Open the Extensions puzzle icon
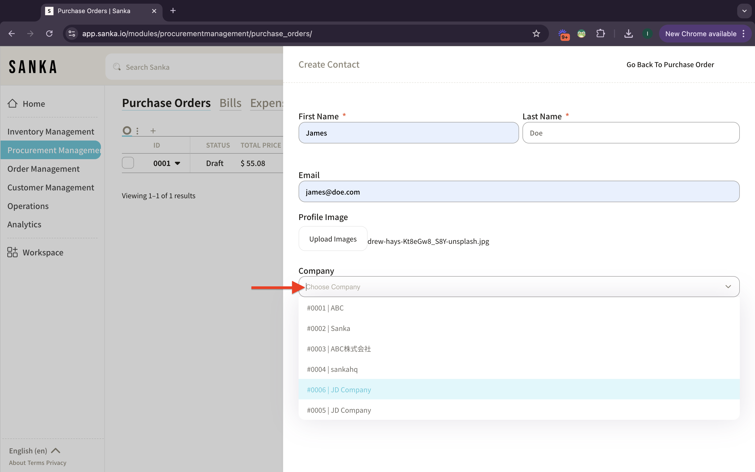Viewport: 755px width, 472px height. (600, 34)
